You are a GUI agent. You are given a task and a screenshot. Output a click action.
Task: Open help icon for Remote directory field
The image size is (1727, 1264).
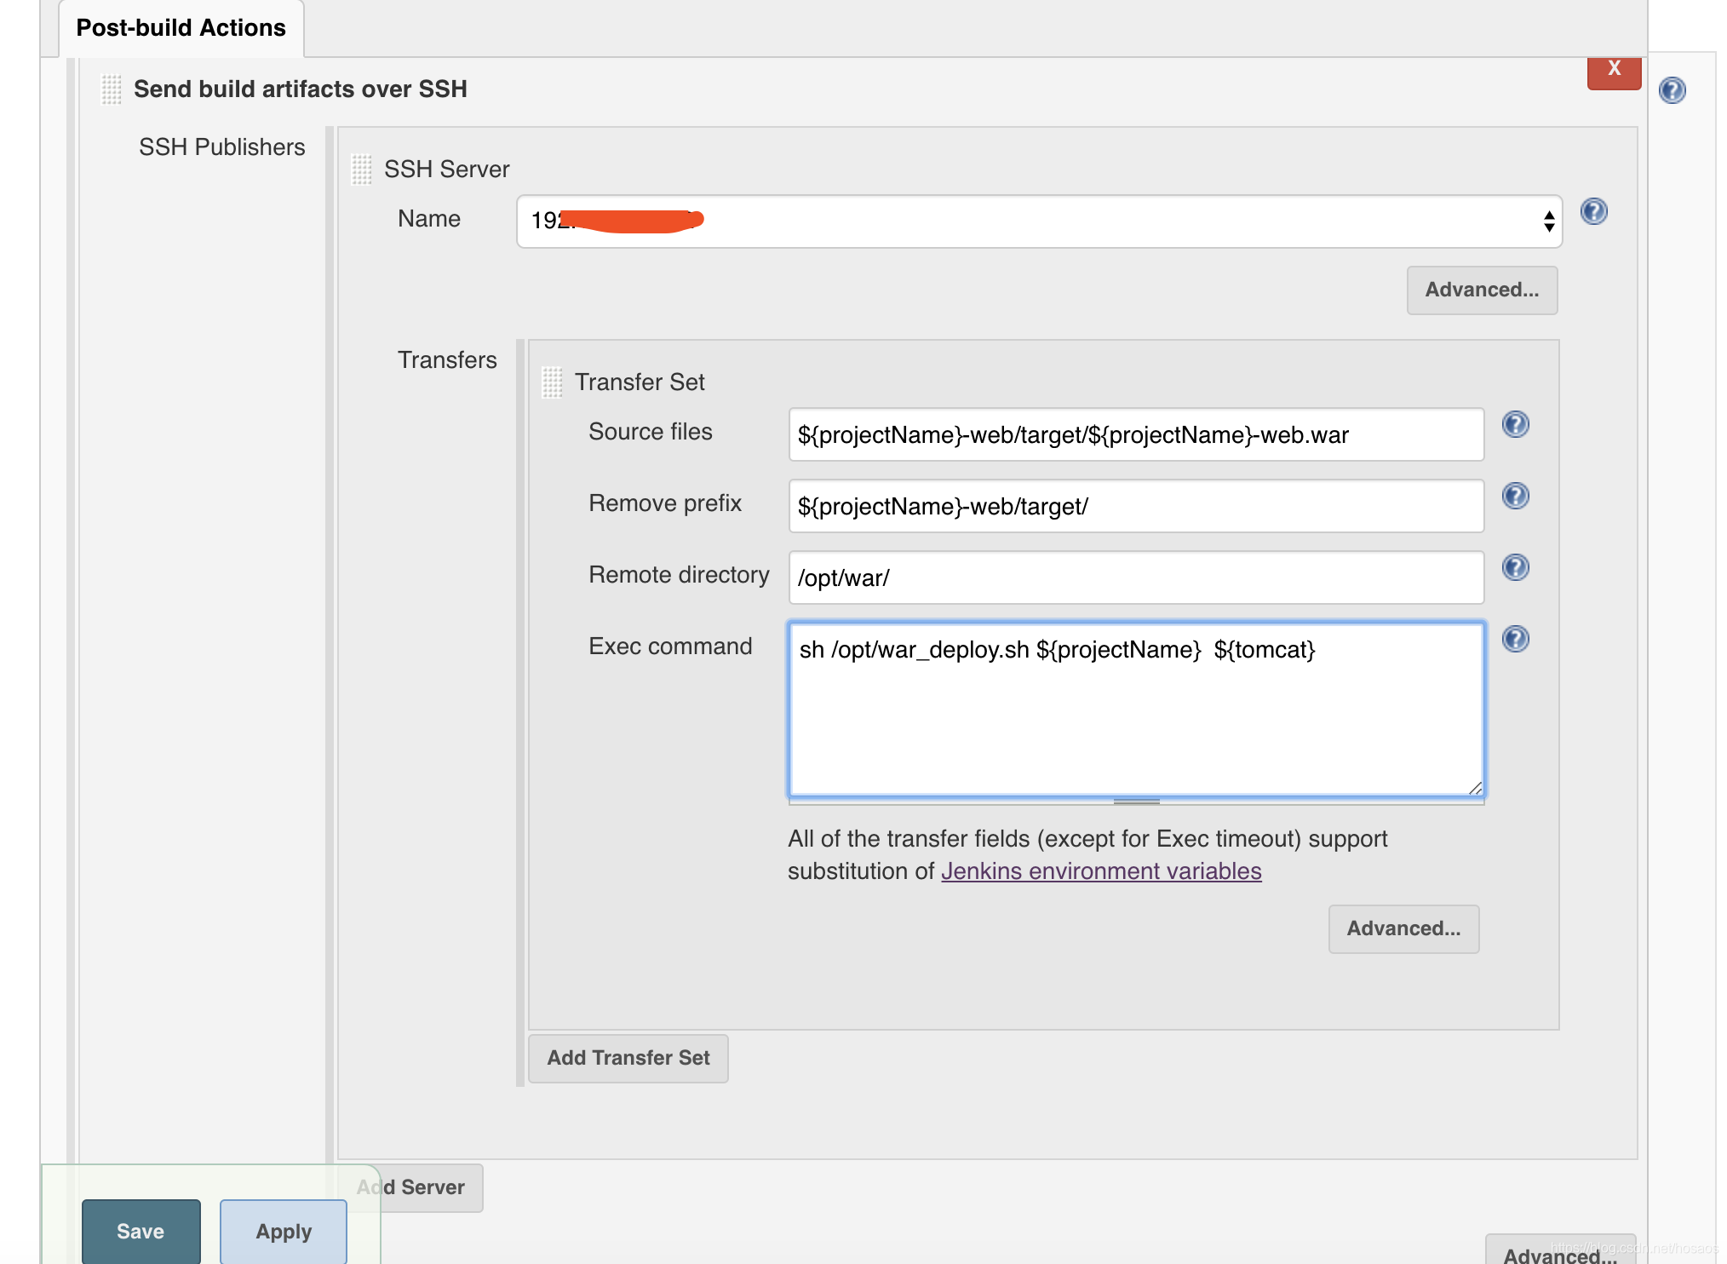[x=1515, y=567]
